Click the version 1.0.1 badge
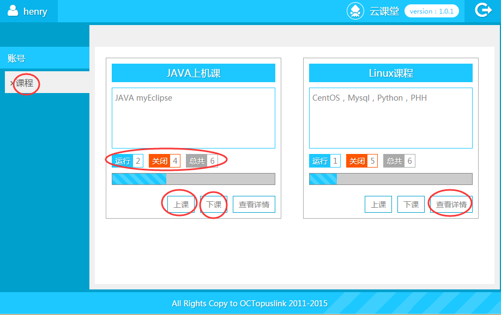 pos(432,11)
